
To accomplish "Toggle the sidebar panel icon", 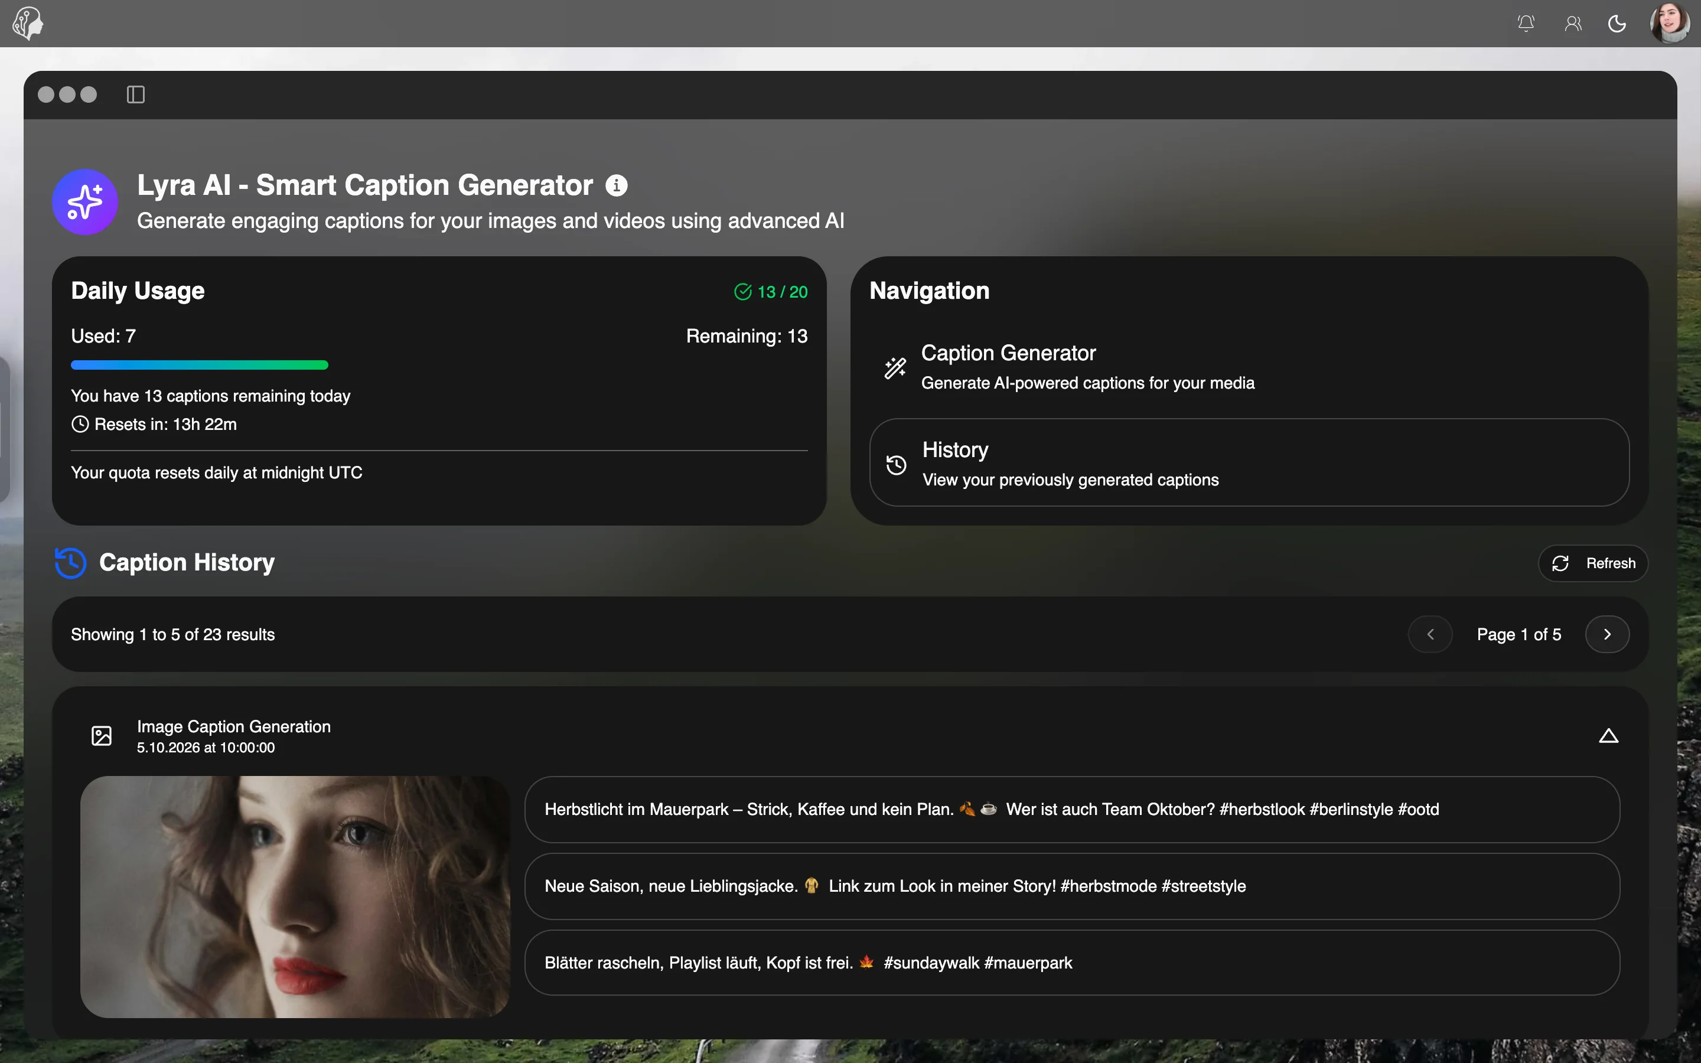I will pos(136,94).
